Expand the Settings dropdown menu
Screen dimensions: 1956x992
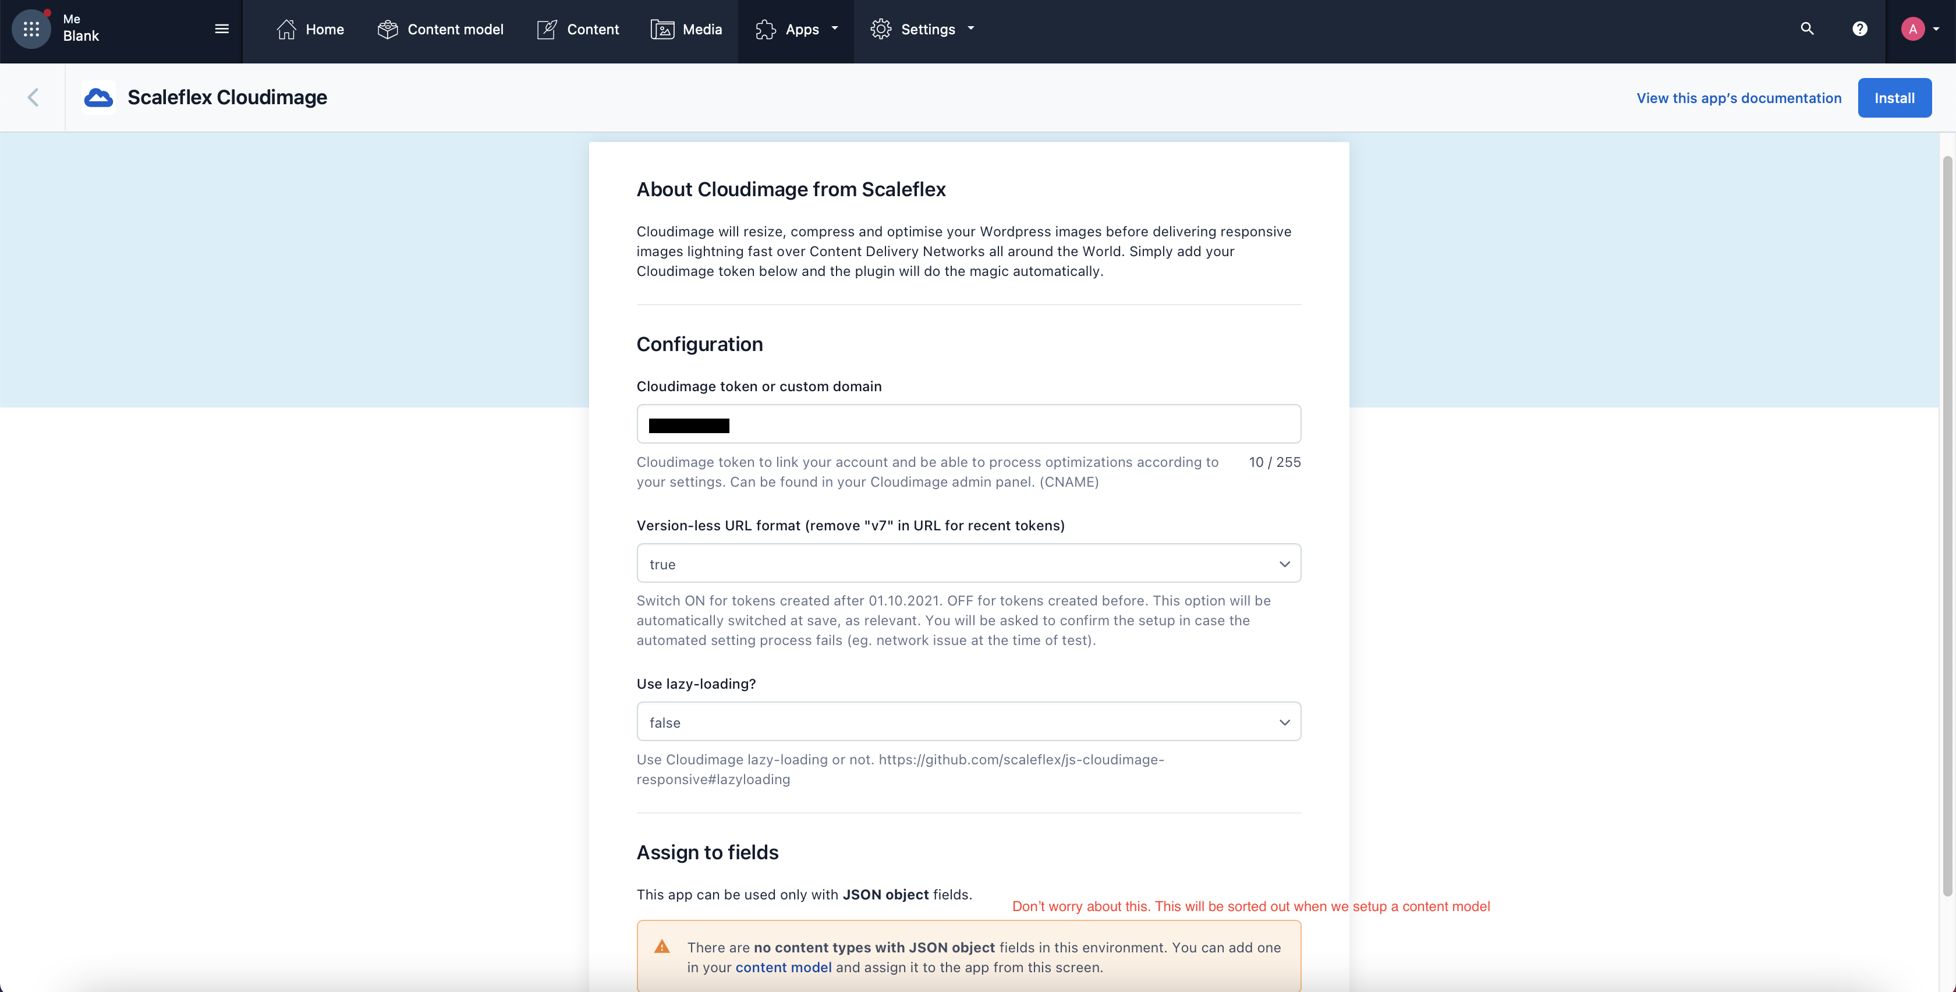coord(923,29)
